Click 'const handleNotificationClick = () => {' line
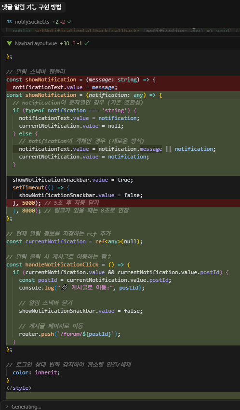Image resolution: width=240 pixels, height=410 pixels. click(68, 265)
